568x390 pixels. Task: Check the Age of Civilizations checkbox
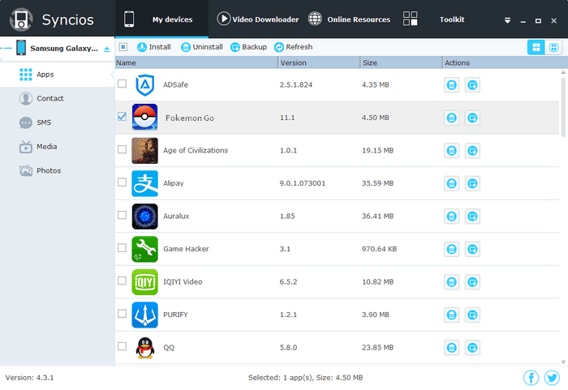pos(122,149)
